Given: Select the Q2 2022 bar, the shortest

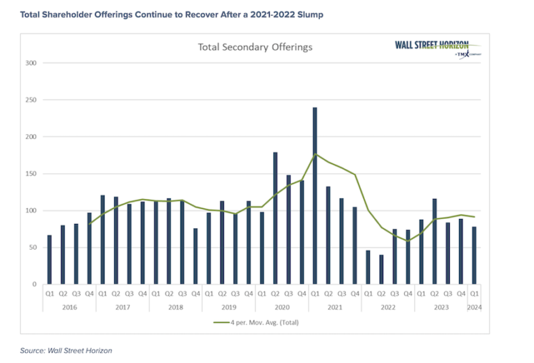Looking at the screenshot, I should [x=382, y=269].
